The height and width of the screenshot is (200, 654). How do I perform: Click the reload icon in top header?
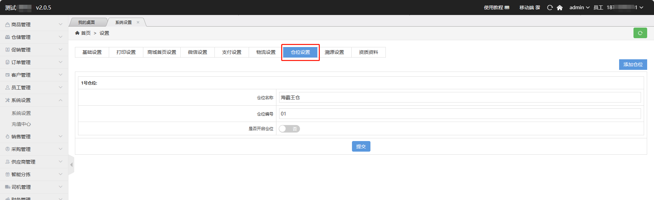[x=550, y=7]
